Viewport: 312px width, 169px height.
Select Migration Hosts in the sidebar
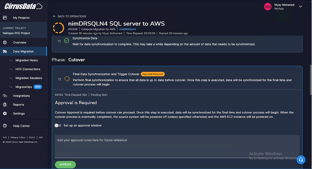(x=26, y=60)
